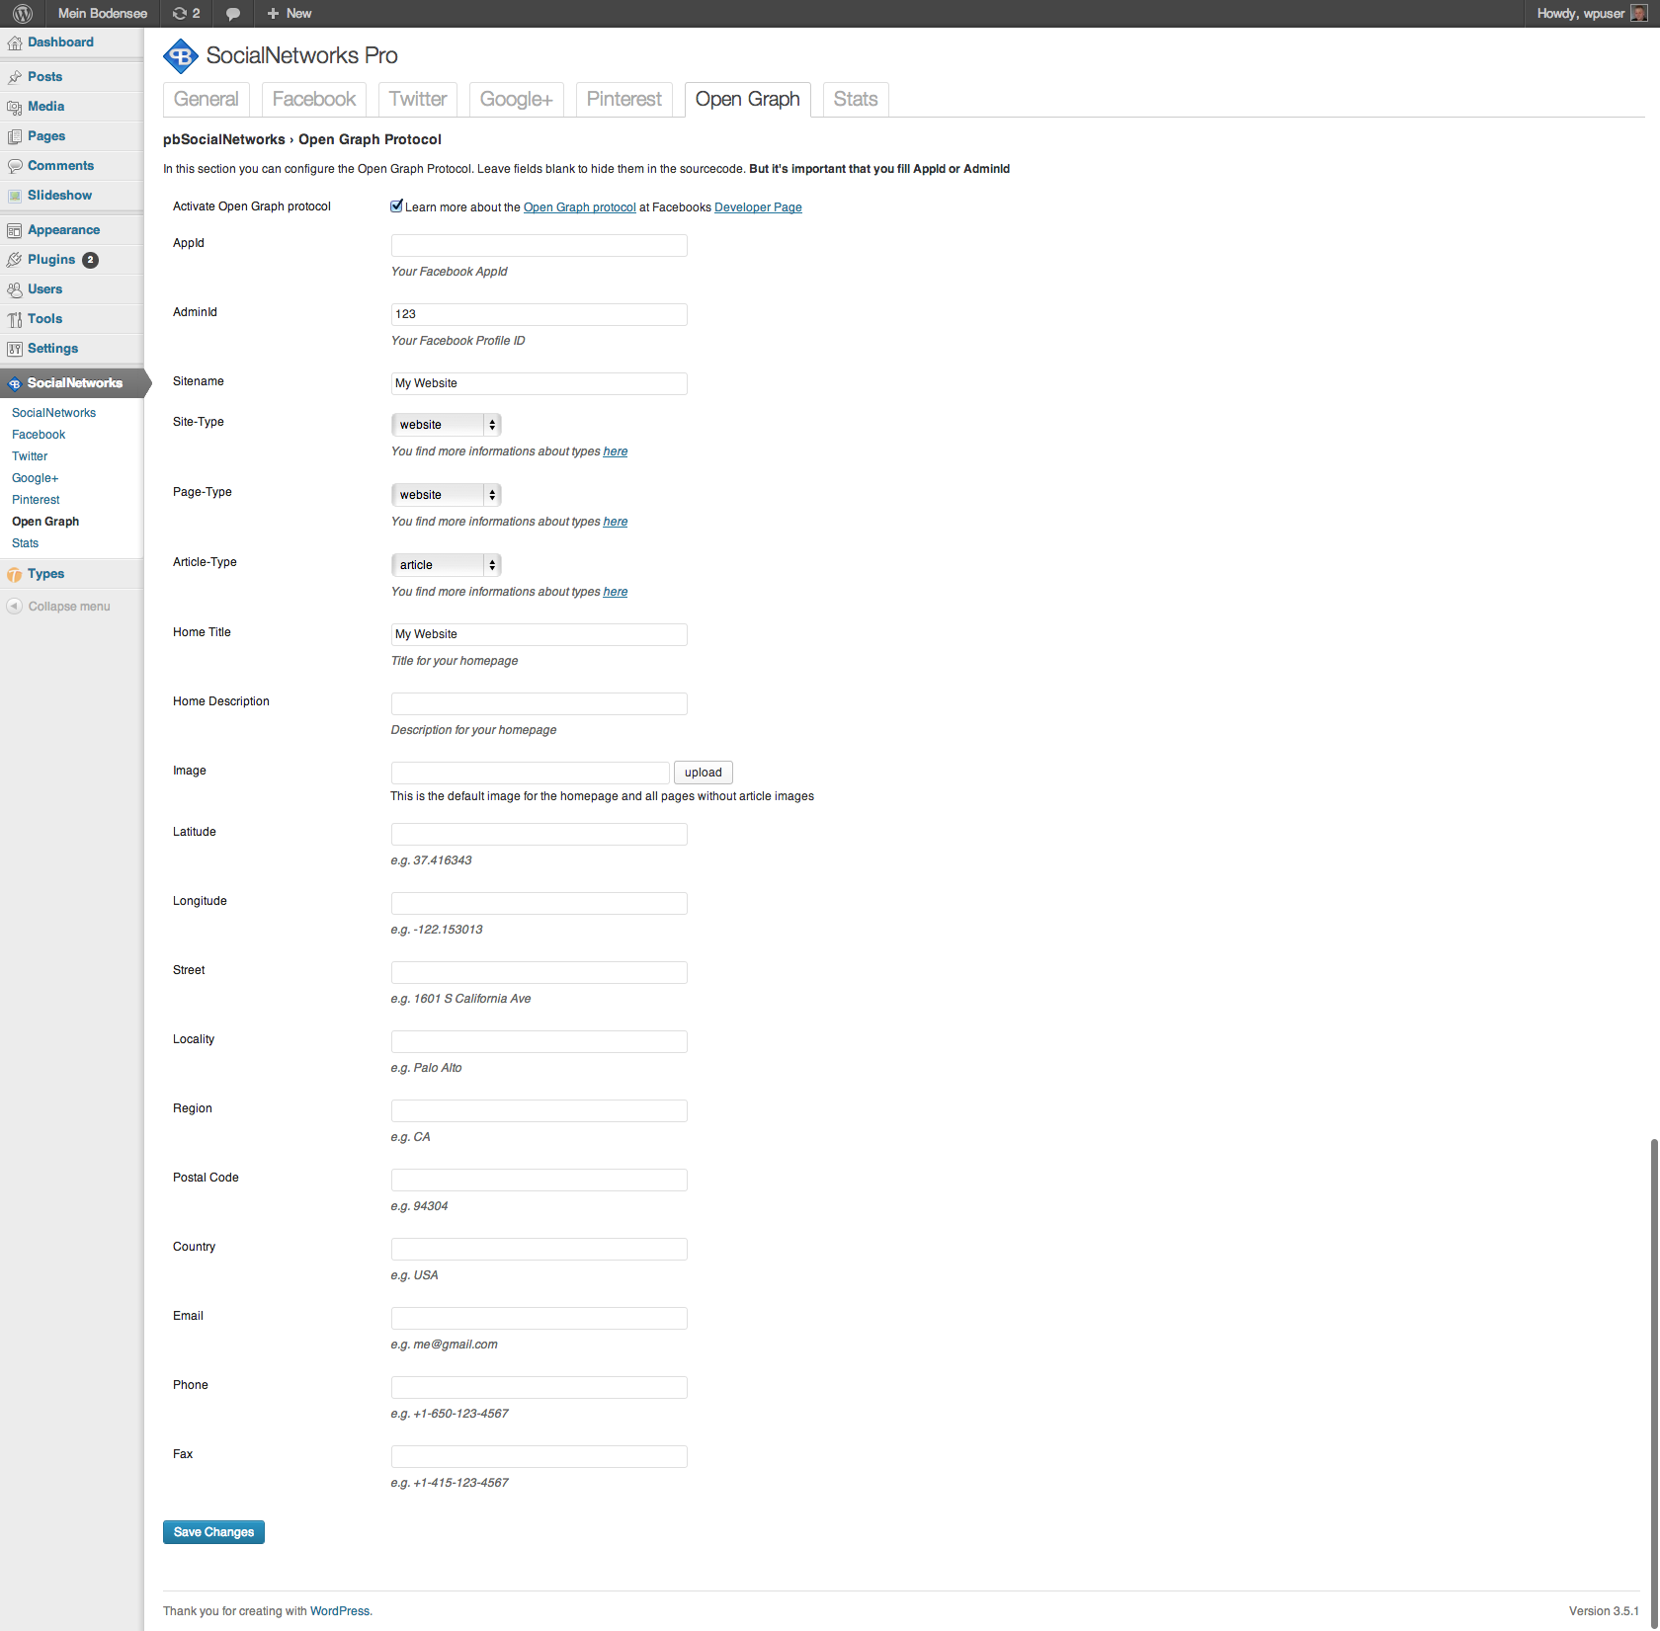Click the WordPress logo icon in admin bar

[23, 14]
